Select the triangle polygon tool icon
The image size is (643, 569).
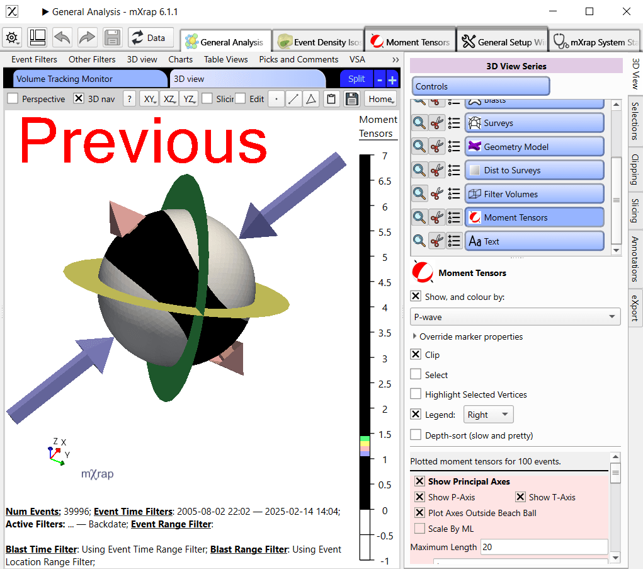point(311,99)
